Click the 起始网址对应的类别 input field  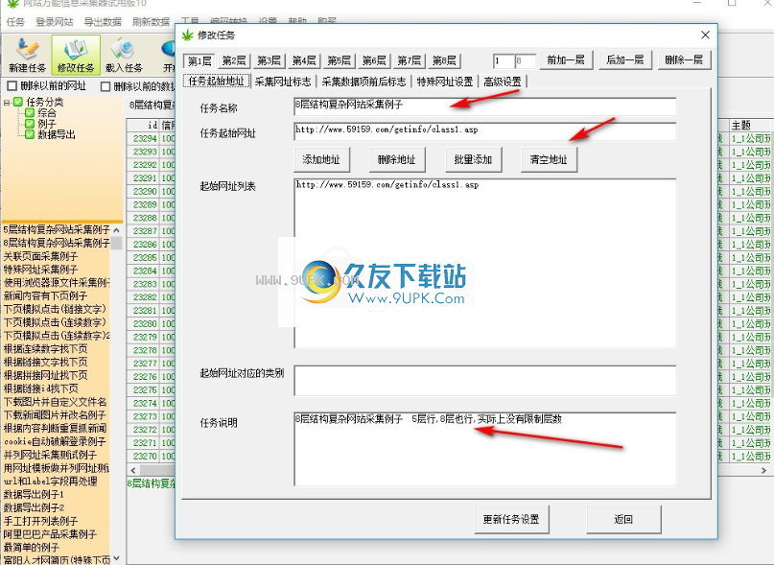pyautogui.click(x=484, y=380)
